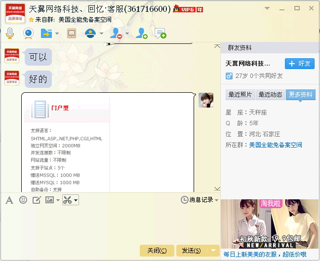Open the font settings 'A' icon
This screenshot has height=261, width=320.
9,200
